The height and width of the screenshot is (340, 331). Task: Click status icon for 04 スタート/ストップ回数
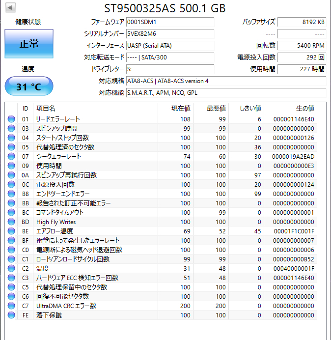tap(11, 138)
